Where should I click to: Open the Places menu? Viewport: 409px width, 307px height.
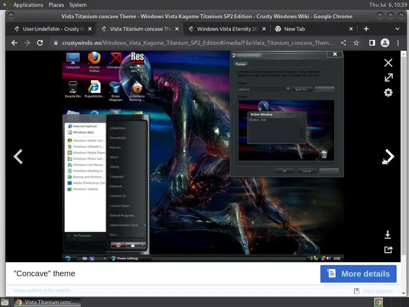click(x=56, y=5)
